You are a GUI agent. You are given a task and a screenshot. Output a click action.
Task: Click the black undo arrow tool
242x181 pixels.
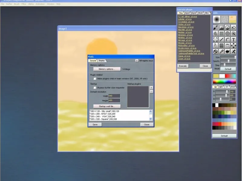[x=227, y=52]
